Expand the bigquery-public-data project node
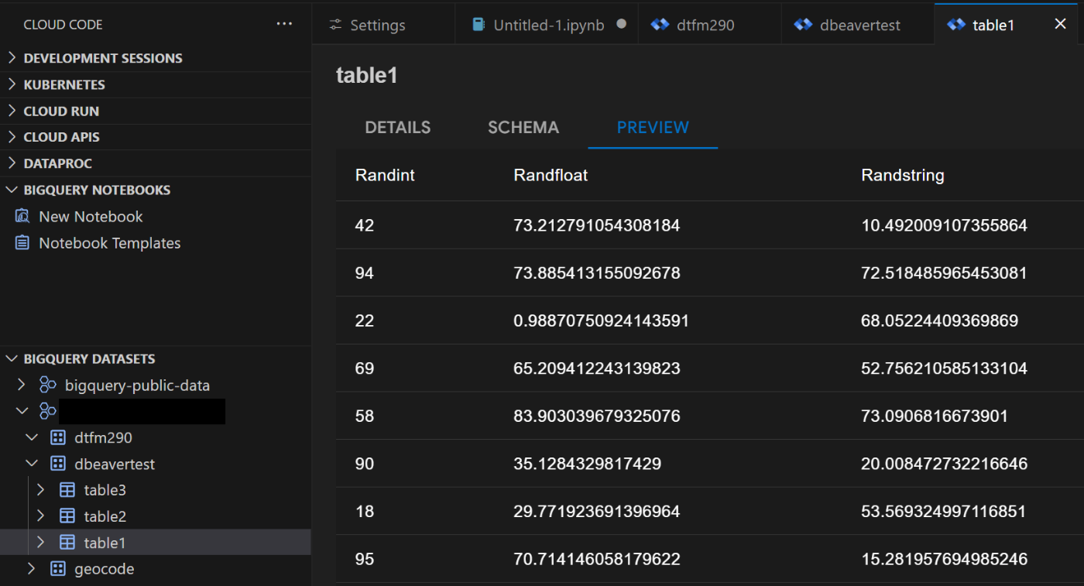Screen dimensions: 1084x586 [22, 385]
